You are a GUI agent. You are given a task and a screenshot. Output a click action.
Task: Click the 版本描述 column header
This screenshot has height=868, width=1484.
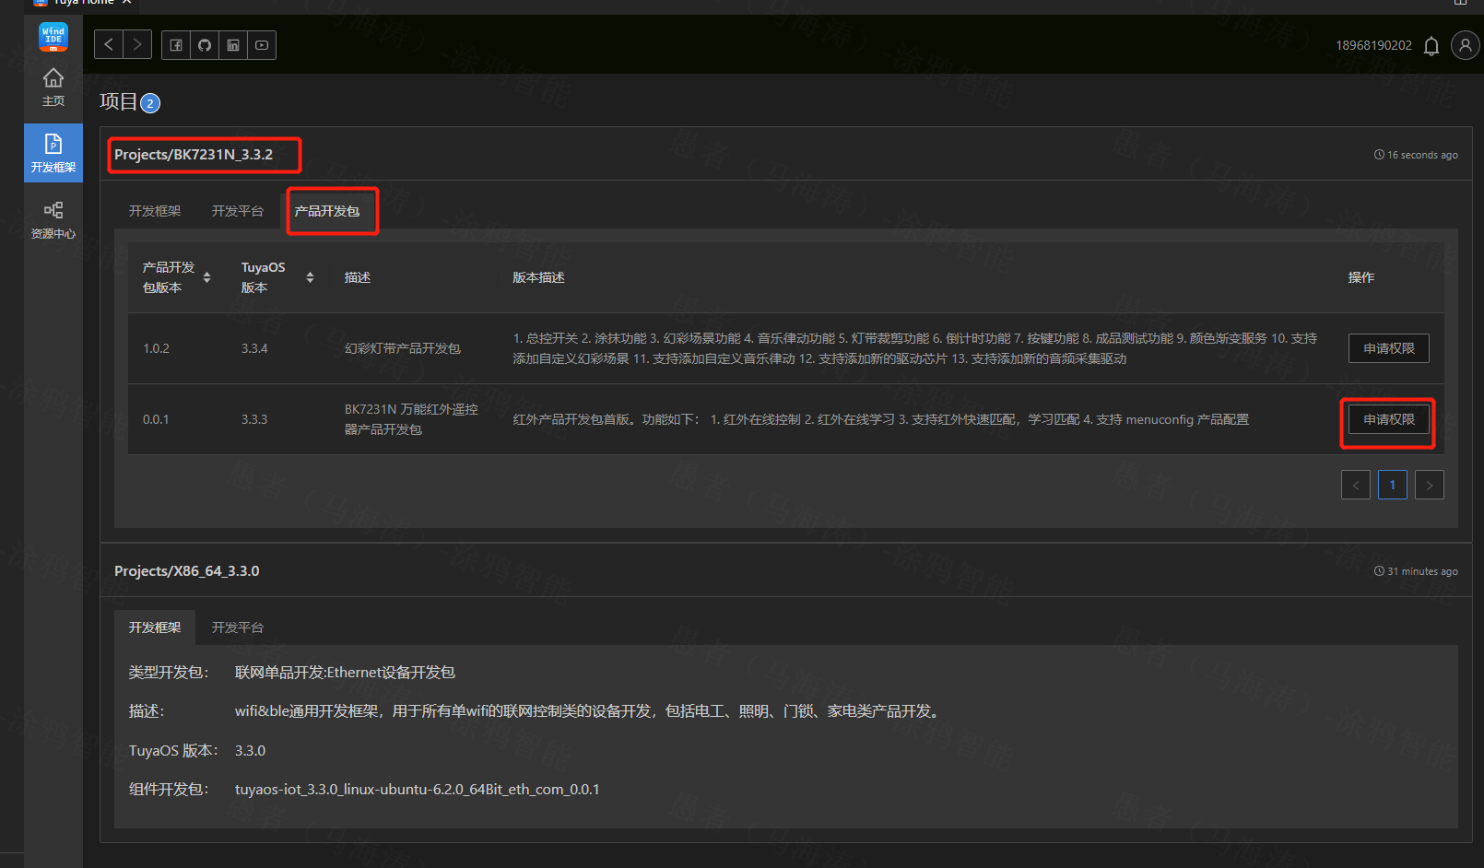(x=538, y=277)
